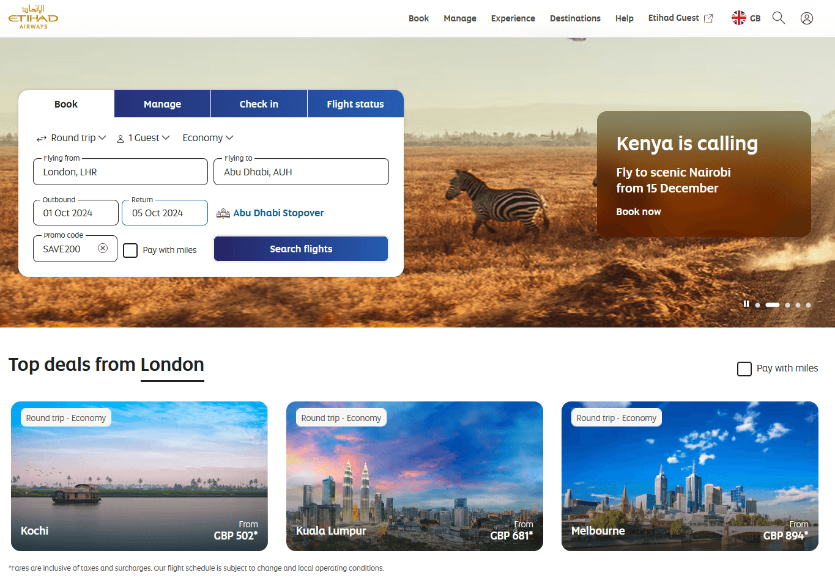Expand the 1 Guest dropdown
Viewport: 835px width, 578px height.
(x=143, y=138)
